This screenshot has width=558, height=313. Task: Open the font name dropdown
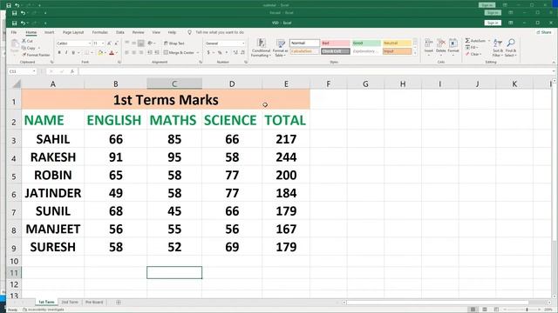(90, 43)
